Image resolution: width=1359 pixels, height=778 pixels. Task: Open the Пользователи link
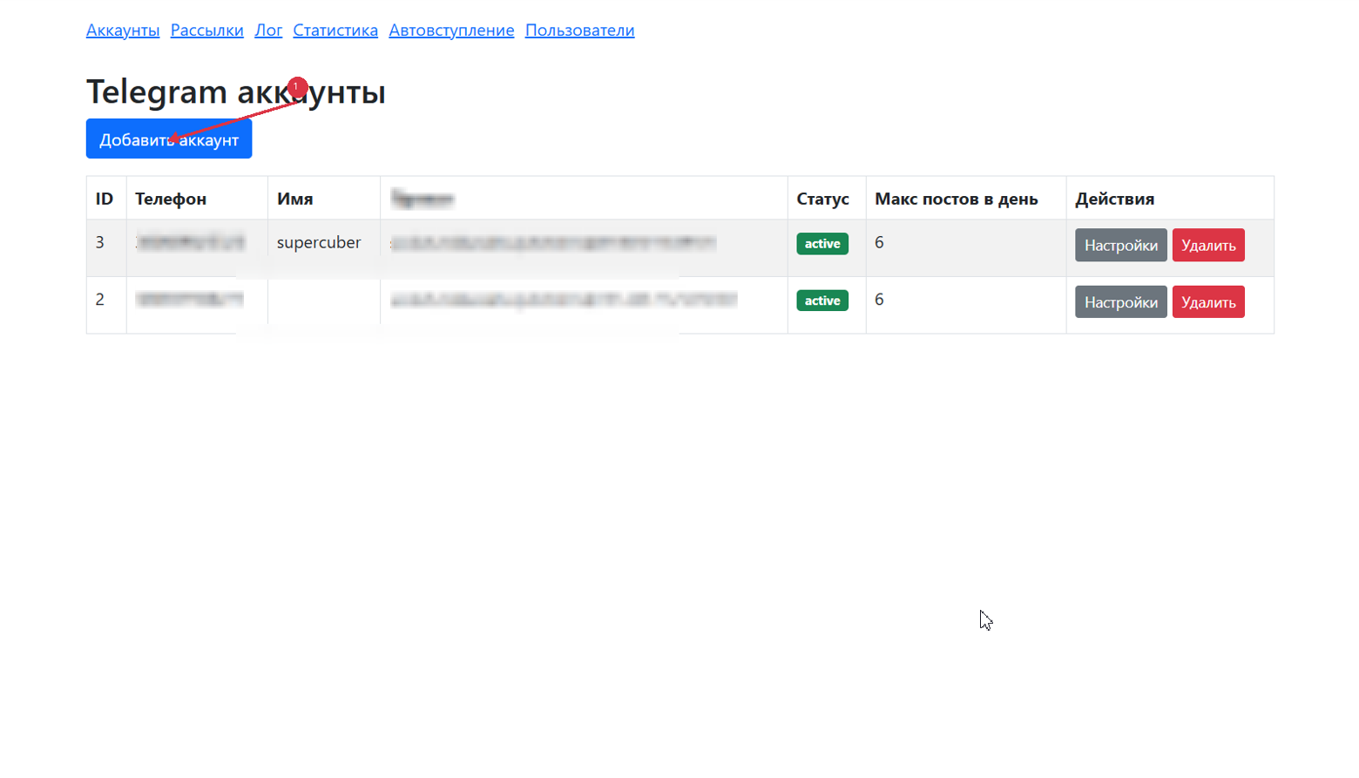click(580, 30)
